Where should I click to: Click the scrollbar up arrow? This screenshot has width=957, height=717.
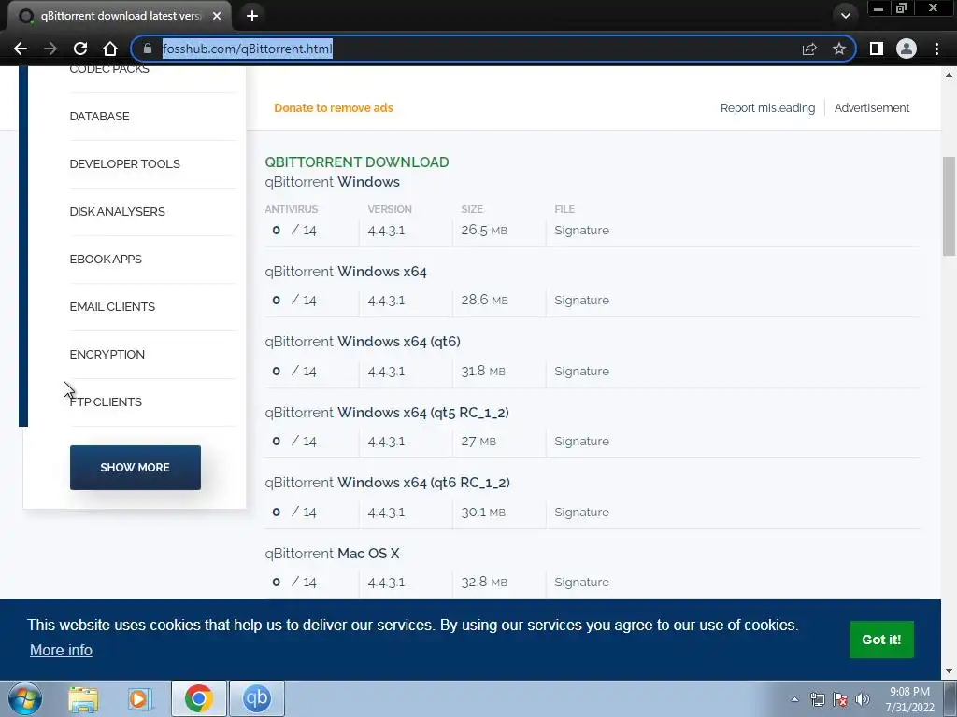tap(949, 75)
